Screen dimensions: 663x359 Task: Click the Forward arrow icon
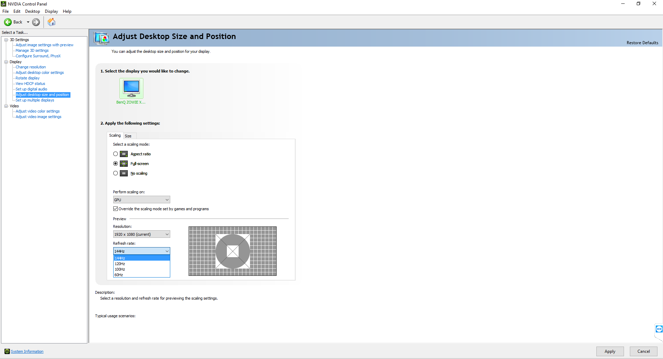point(36,22)
